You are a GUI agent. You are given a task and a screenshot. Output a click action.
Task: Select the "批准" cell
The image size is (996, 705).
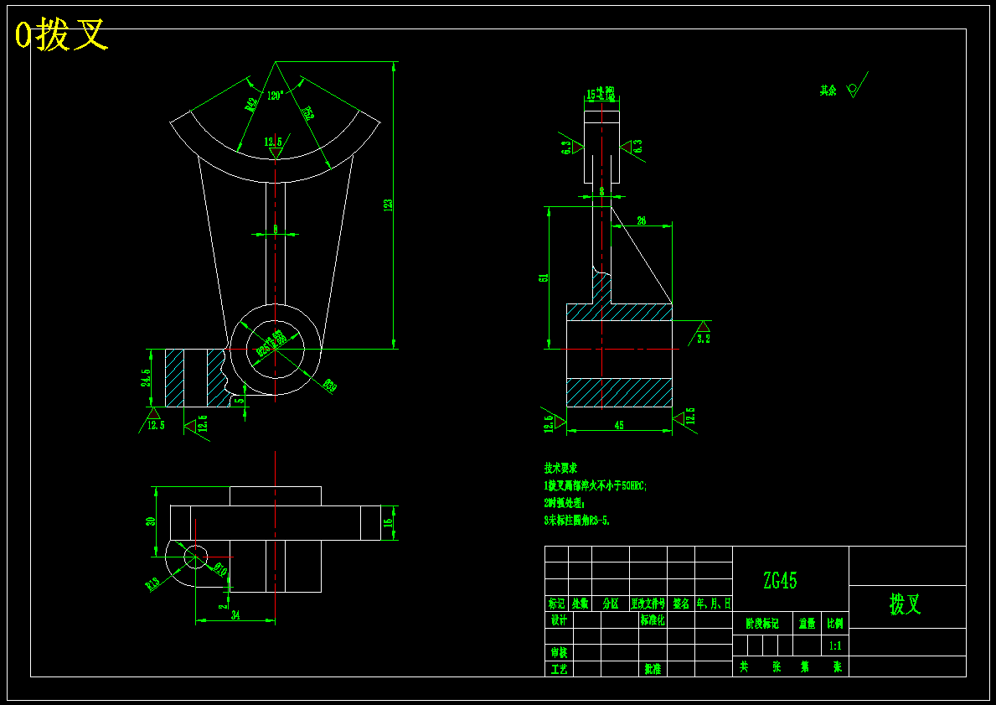(x=653, y=669)
